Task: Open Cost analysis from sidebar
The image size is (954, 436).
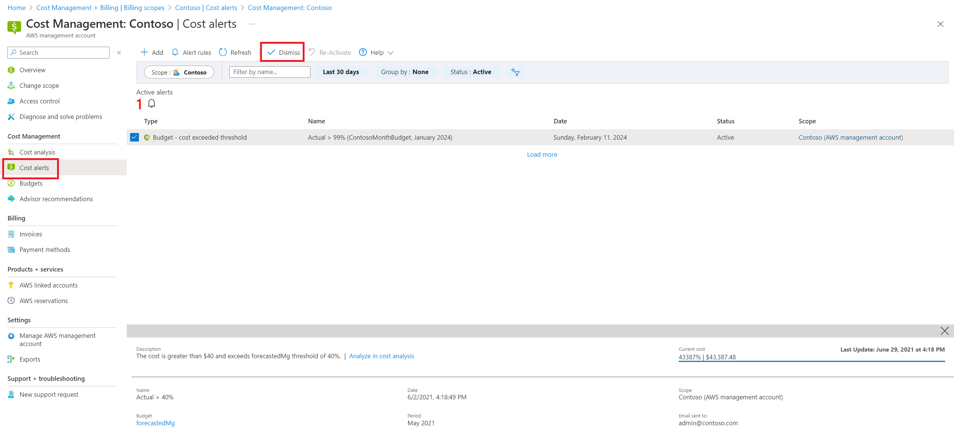Action: (x=37, y=152)
